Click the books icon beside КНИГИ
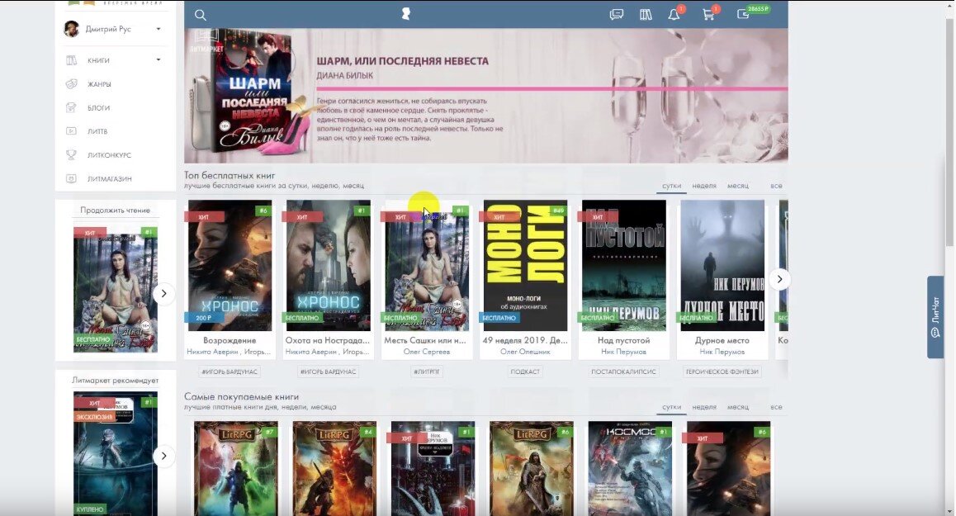The width and height of the screenshot is (956, 516). click(x=71, y=59)
